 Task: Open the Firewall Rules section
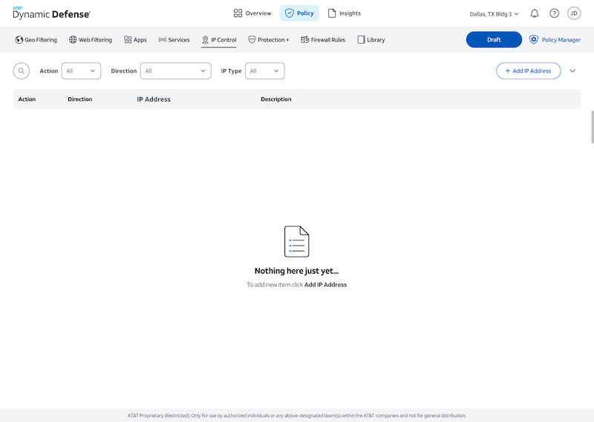(323, 40)
